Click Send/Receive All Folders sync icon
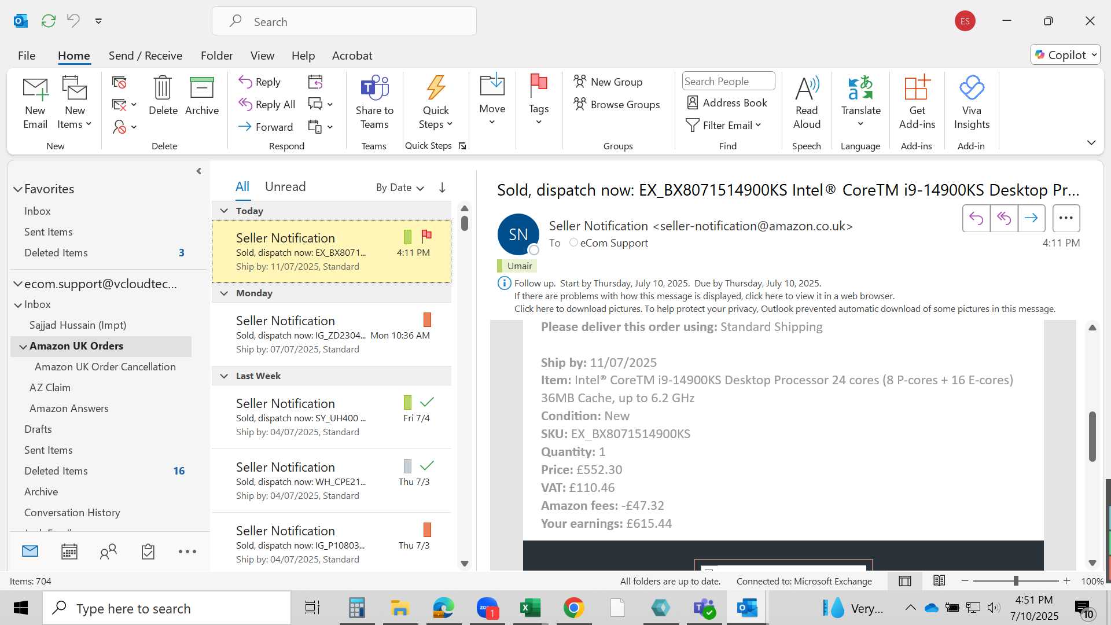The image size is (1111, 625). pos(49,21)
